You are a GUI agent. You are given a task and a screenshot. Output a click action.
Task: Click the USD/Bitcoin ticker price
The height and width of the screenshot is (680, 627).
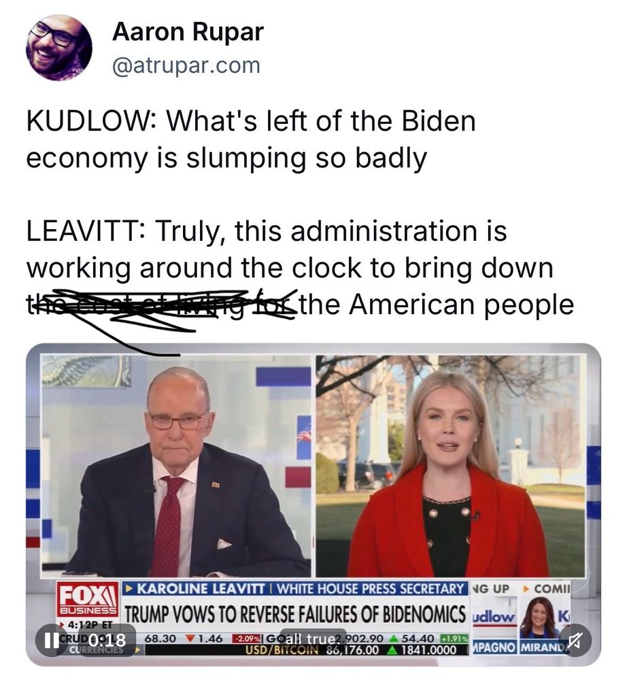[352, 649]
